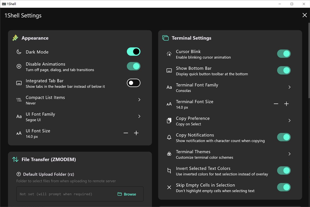Click the Terminal Themes palette icon
This screenshot has height=207, width=310.
click(x=169, y=154)
